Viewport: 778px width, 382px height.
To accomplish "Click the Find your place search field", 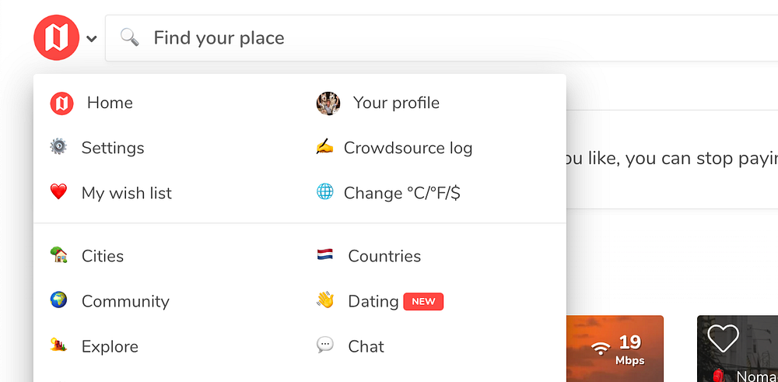I will coord(436,37).
